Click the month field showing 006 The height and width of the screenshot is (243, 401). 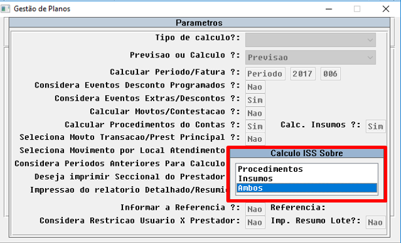[x=330, y=74]
